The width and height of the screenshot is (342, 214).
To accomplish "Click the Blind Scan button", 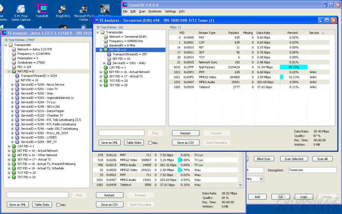I will [x=264, y=159].
